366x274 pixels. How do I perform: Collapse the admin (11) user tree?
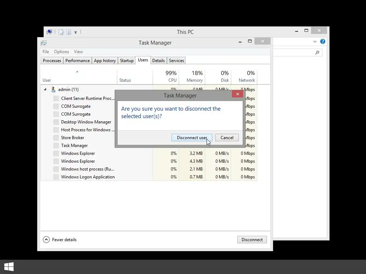(45, 90)
